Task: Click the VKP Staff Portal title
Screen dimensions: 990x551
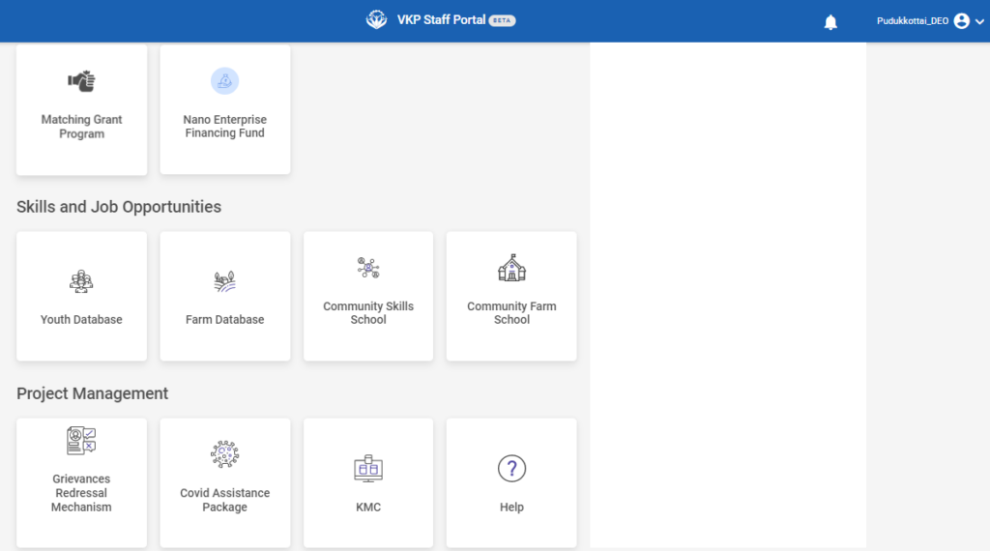Action: click(441, 20)
